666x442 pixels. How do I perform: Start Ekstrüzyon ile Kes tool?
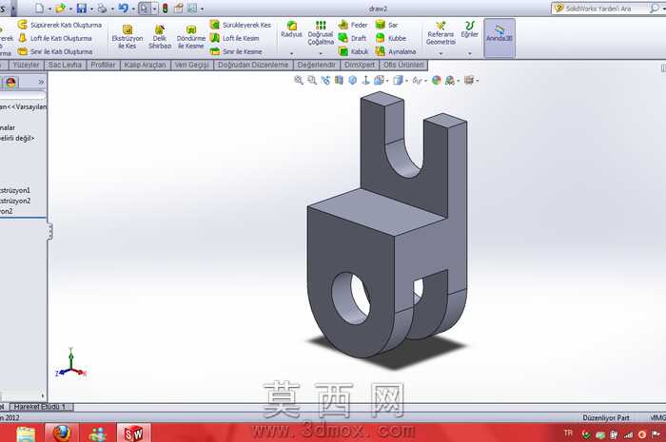pyautogui.click(x=127, y=37)
